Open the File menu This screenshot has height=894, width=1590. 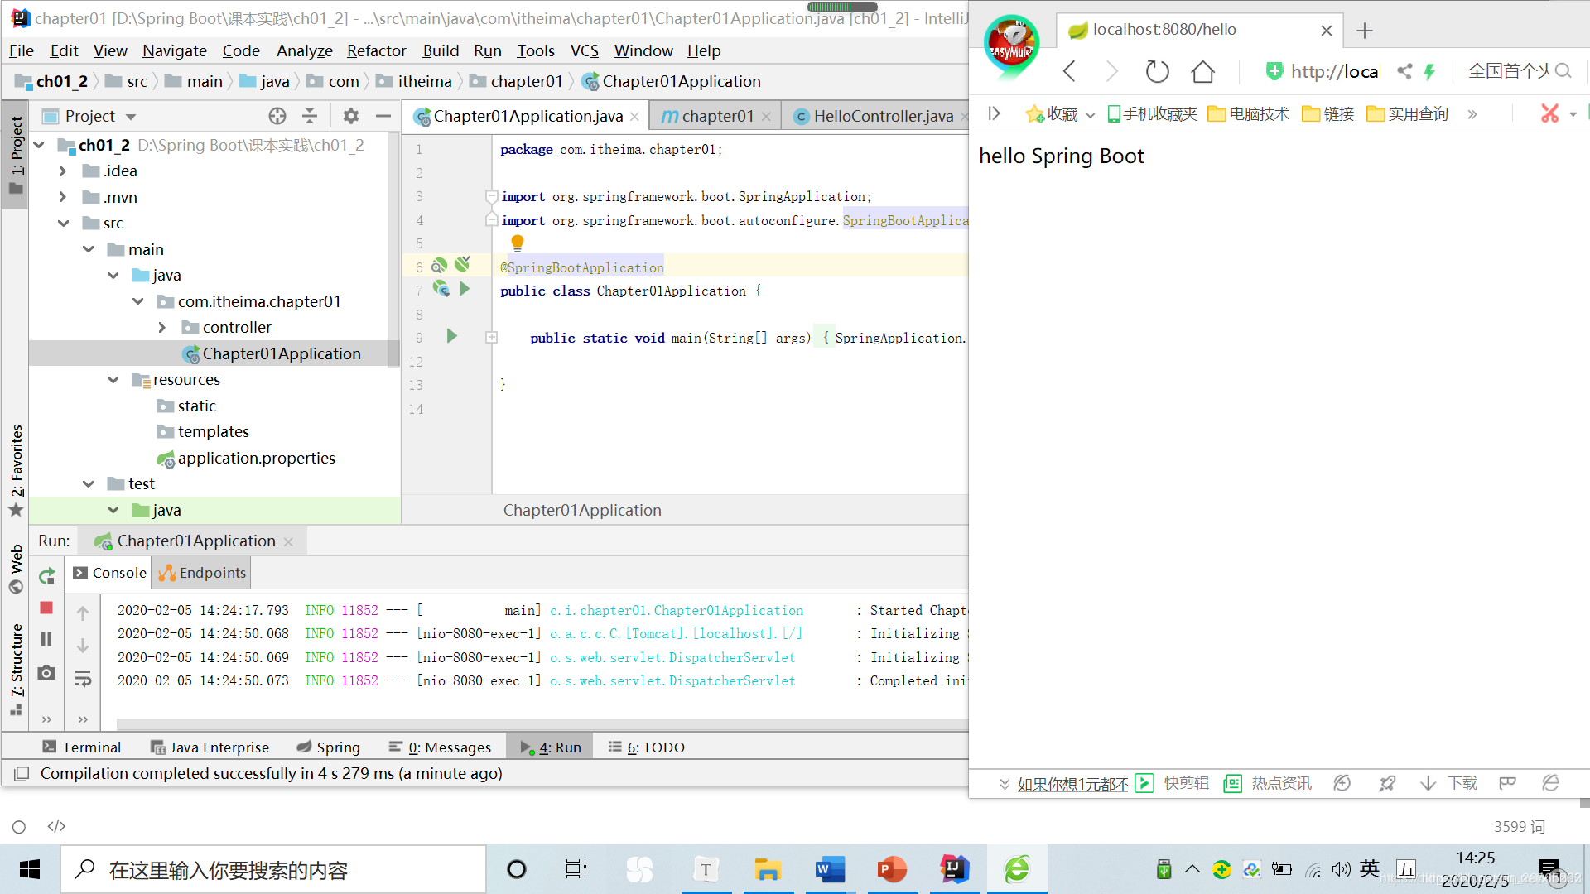21,50
